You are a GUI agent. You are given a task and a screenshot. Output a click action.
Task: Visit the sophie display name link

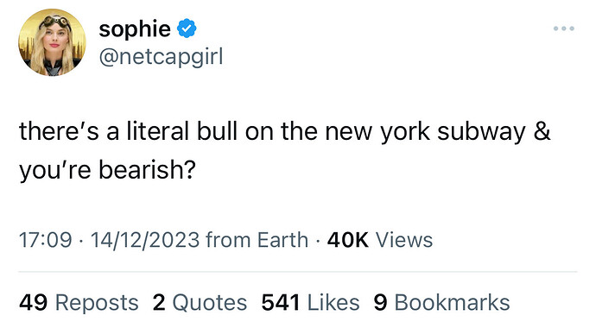pyautogui.click(x=135, y=28)
